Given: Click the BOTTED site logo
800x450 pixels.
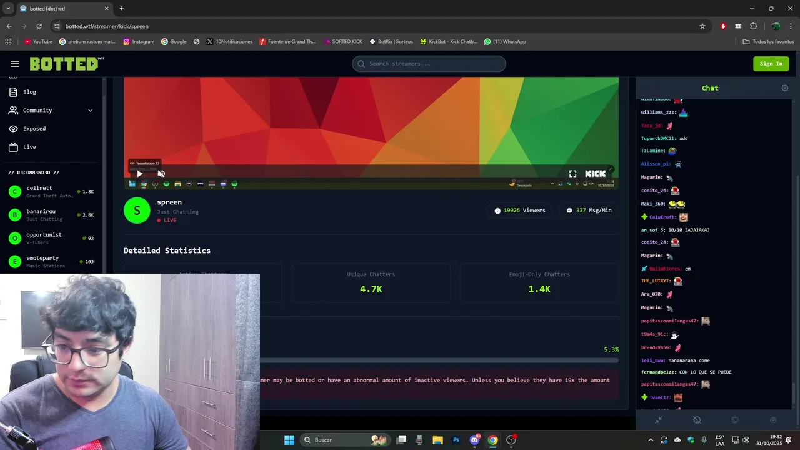Looking at the screenshot, I should click(x=67, y=64).
